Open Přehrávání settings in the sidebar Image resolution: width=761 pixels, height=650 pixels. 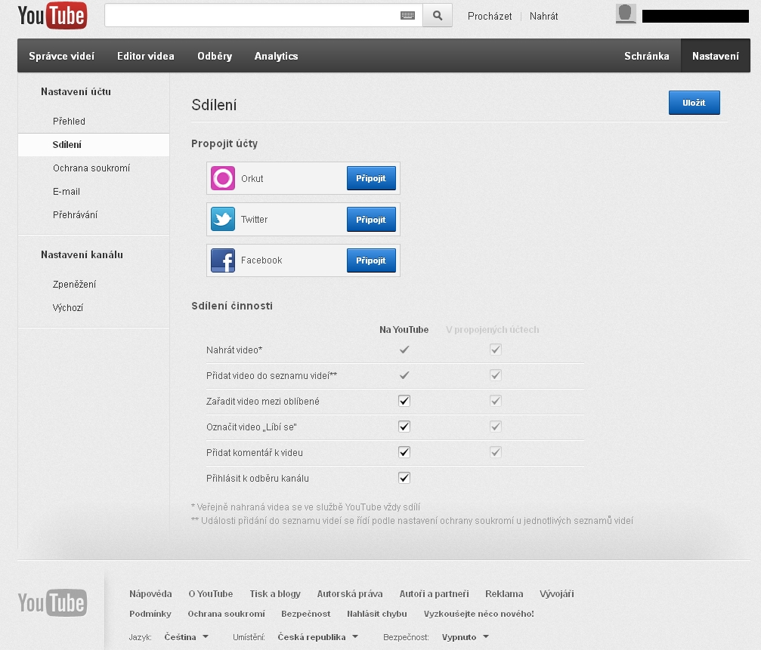76,214
